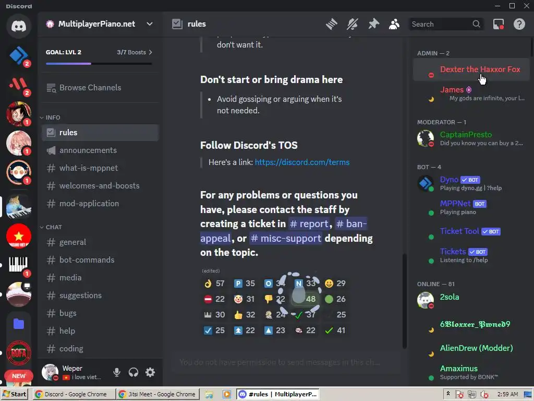
Task: Select the red star server icon
Action: click(x=19, y=236)
